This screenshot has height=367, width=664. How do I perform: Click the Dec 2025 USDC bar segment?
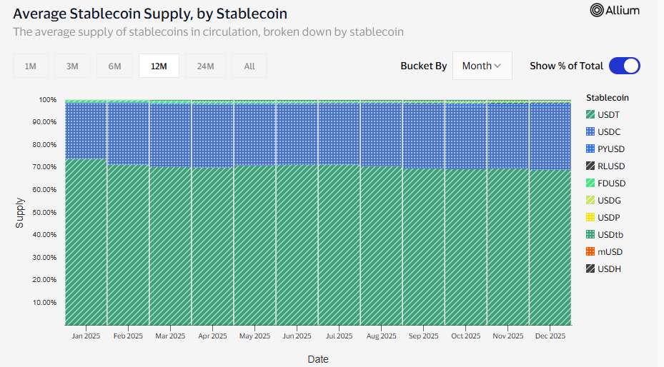(x=550, y=136)
